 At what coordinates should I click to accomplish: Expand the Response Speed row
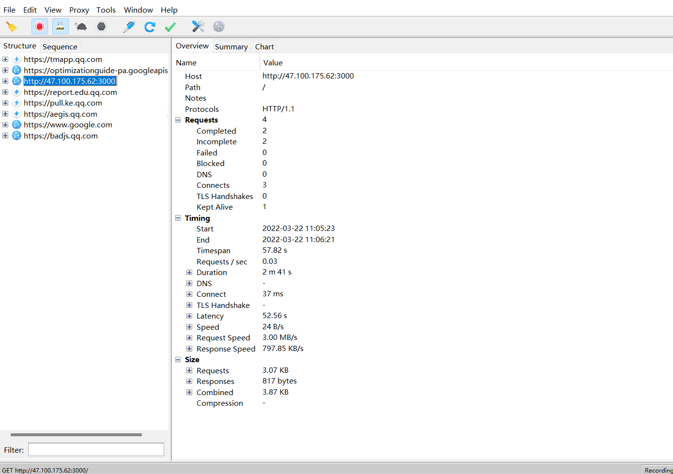(x=189, y=349)
